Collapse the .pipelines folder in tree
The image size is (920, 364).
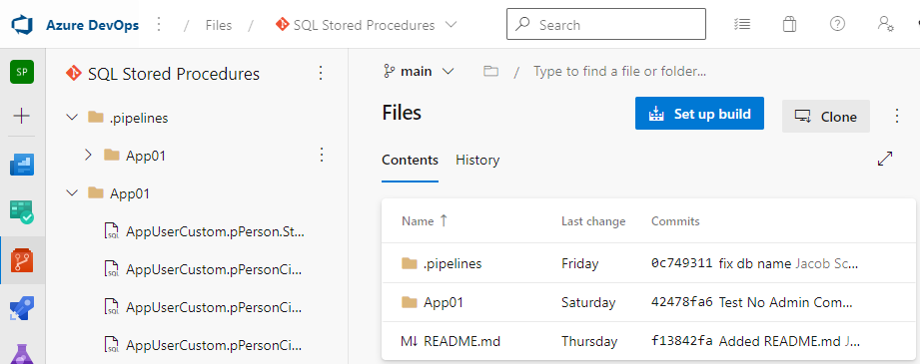72,118
